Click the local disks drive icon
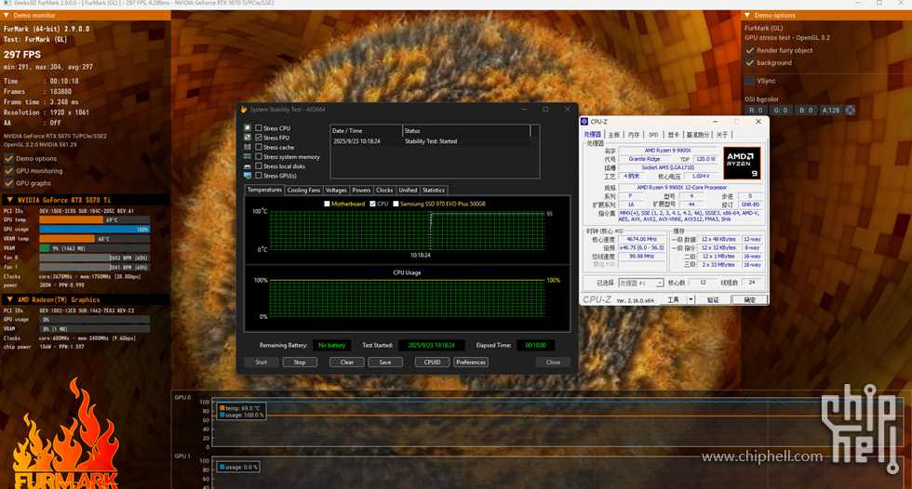 pyautogui.click(x=248, y=166)
